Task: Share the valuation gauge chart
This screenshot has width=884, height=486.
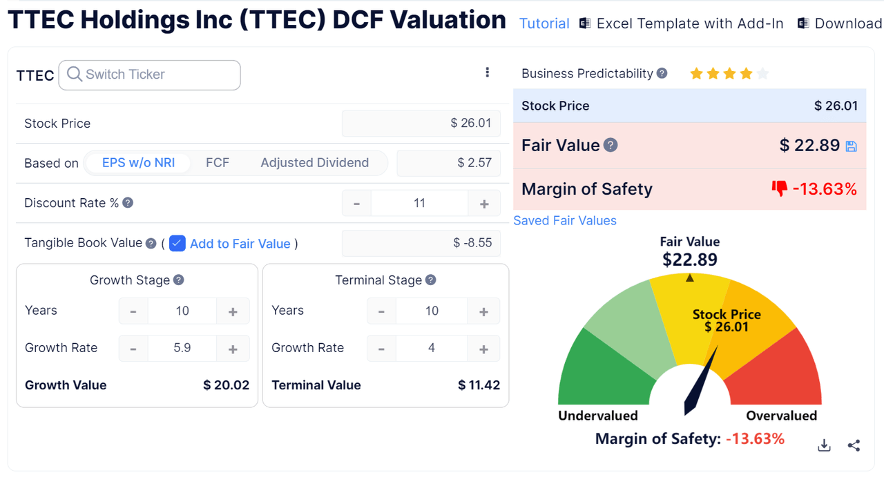Action: [854, 445]
